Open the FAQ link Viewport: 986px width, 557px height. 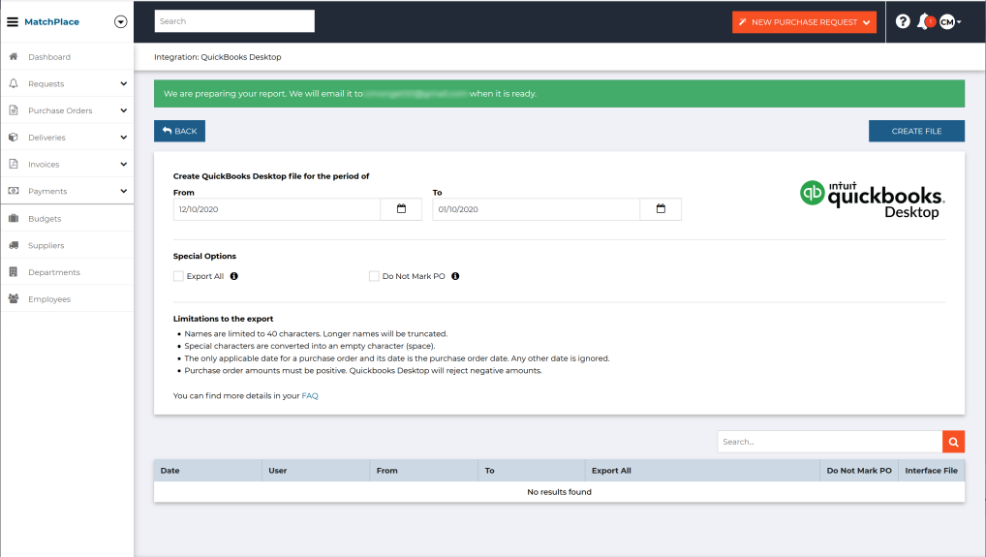point(310,395)
